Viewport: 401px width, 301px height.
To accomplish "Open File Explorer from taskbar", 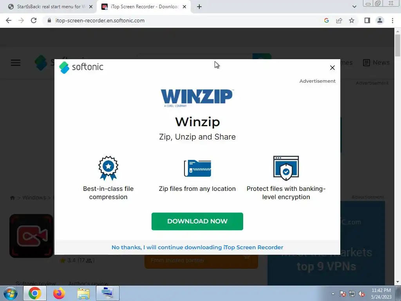I will click(83, 293).
